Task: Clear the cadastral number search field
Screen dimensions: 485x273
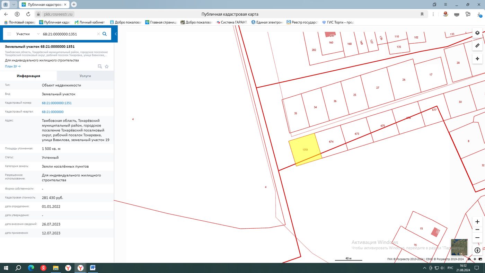Action: pos(98,34)
